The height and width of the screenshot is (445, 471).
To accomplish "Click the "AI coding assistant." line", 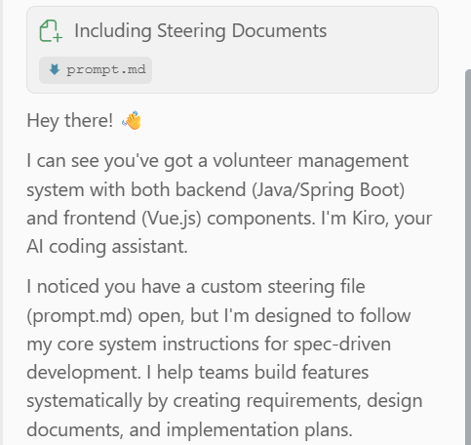I will click(x=107, y=247).
